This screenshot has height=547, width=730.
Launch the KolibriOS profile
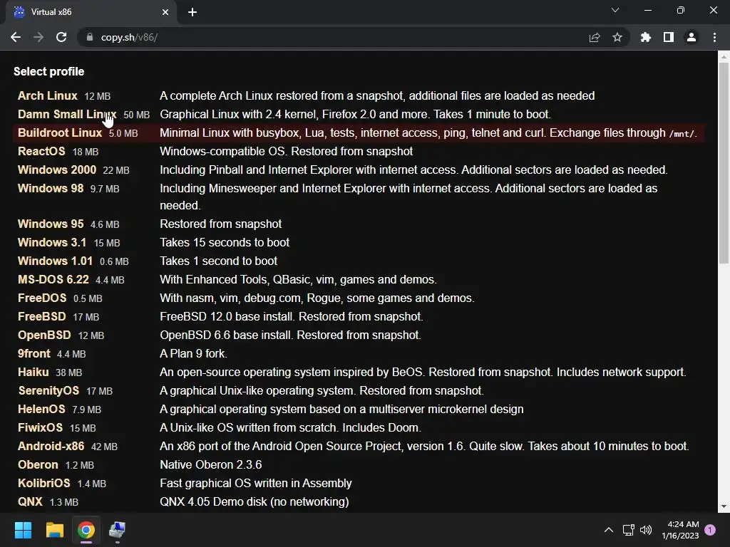tap(43, 484)
